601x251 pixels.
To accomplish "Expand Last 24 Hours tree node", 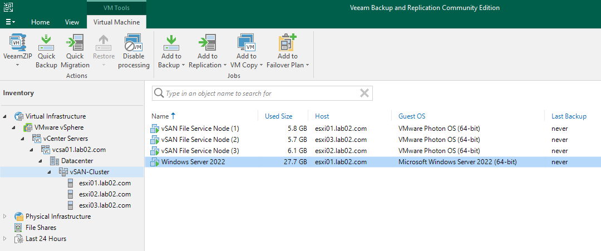I will (x=5, y=239).
